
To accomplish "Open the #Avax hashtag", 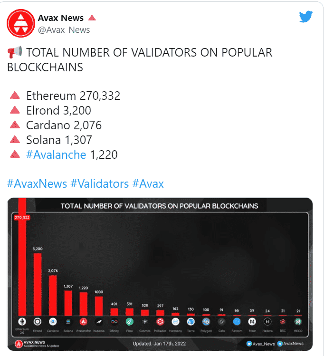I will tap(148, 183).
